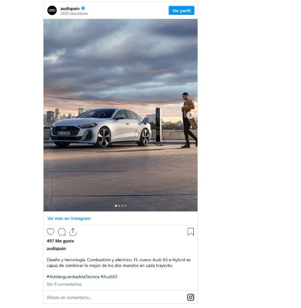
Task: Open the Ver más en Instagram link
Action: 69,218
